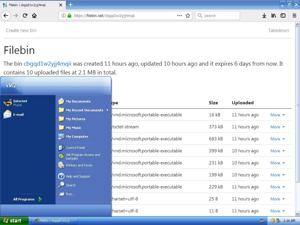Toggle the sidebar icon
Screen dimensions: 300x225
(x=283, y=16)
